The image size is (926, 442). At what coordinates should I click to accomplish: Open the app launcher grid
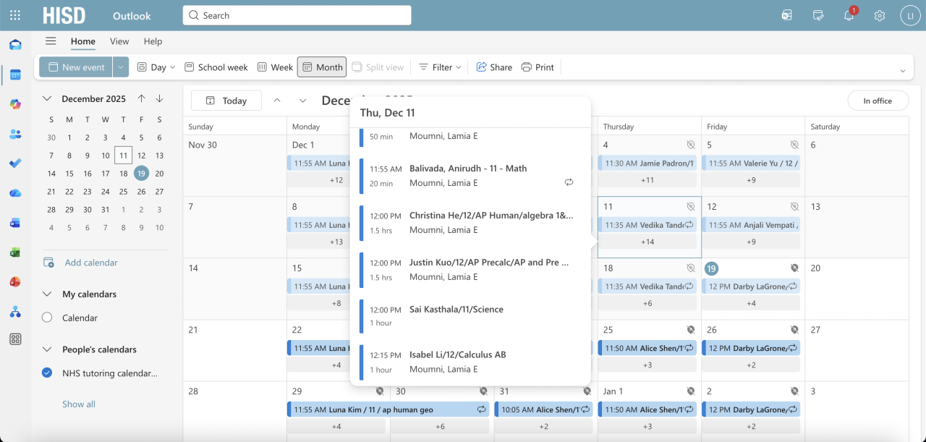(15, 15)
